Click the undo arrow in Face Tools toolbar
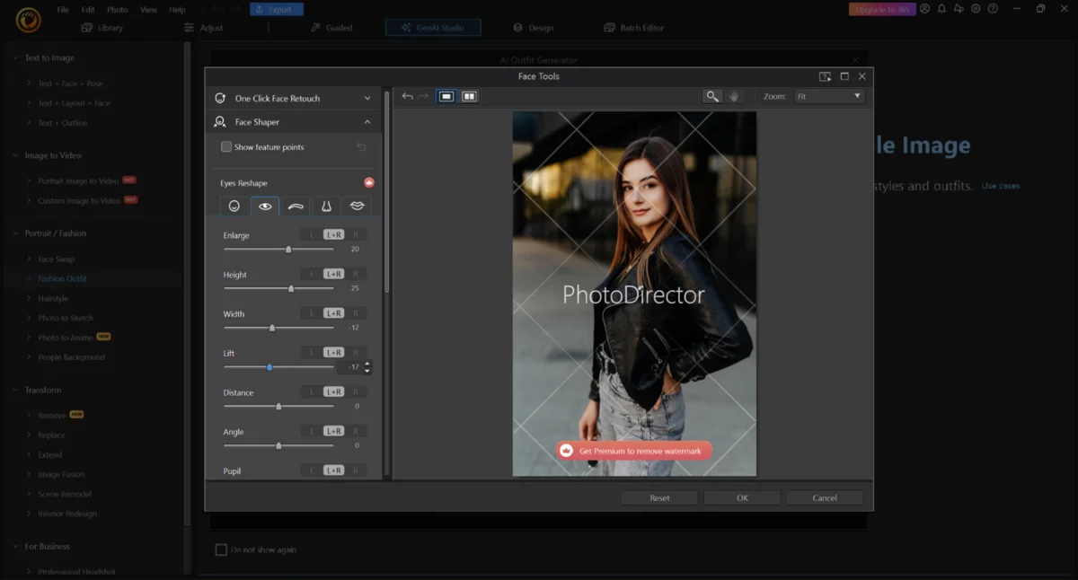The image size is (1078, 580). (x=408, y=96)
